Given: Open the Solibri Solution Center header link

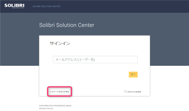Looking at the screenshot, I should (x=46, y=6).
